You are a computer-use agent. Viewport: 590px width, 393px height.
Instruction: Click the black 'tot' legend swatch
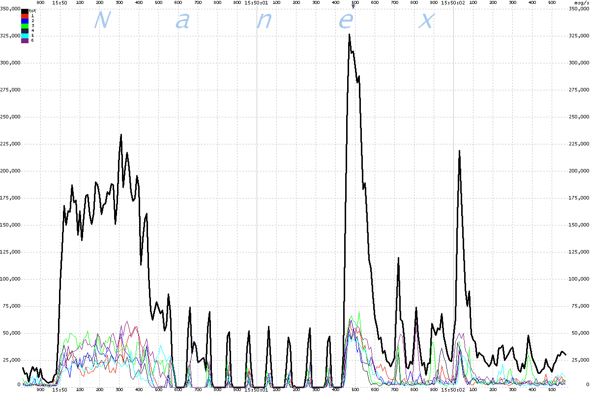pos(25,11)
